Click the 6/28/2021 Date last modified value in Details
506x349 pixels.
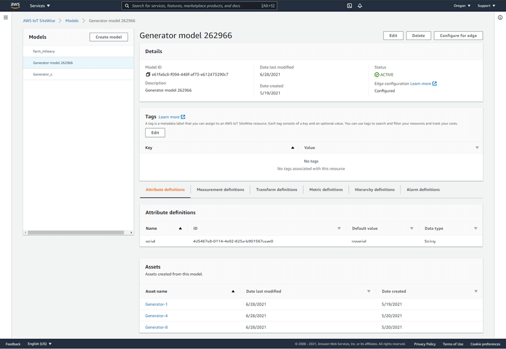coord(270,74)
